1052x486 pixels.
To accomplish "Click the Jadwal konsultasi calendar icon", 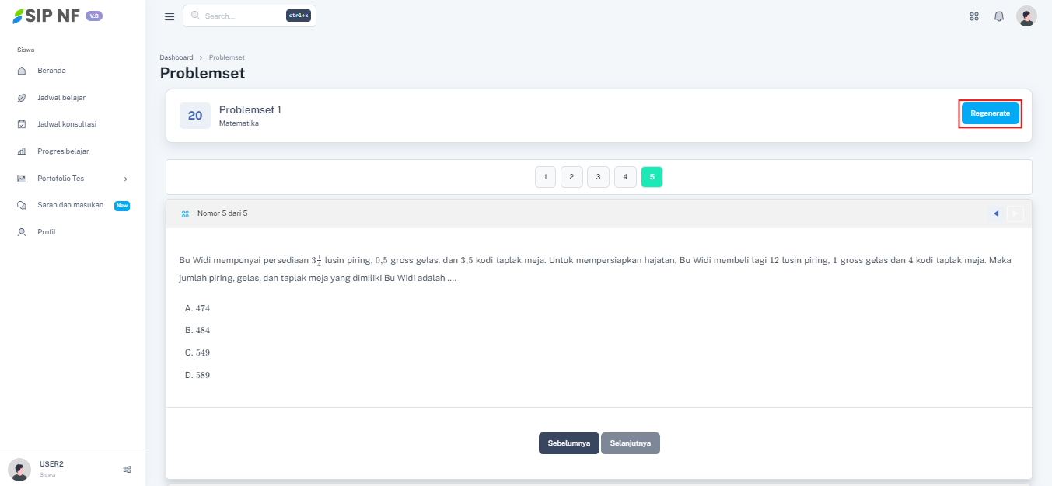I will [22, 124].
